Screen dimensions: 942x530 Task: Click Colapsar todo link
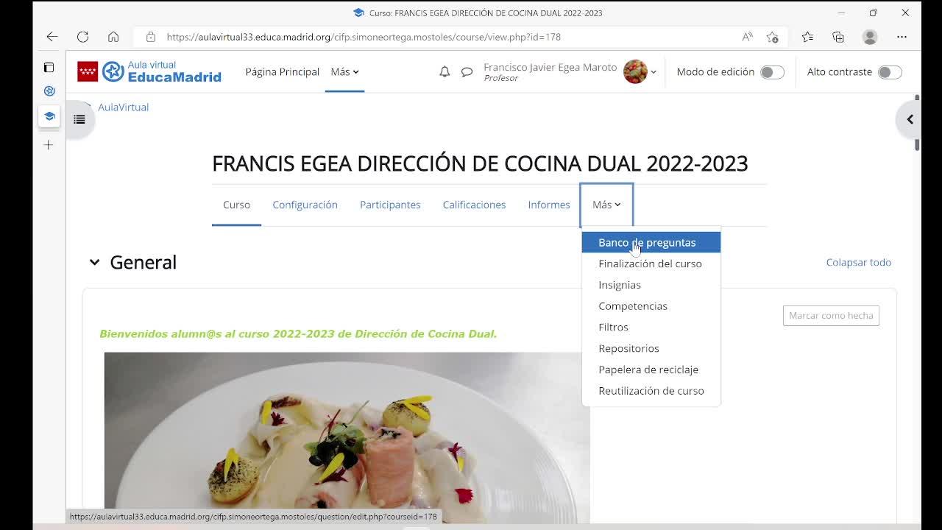tap(858, 262)
